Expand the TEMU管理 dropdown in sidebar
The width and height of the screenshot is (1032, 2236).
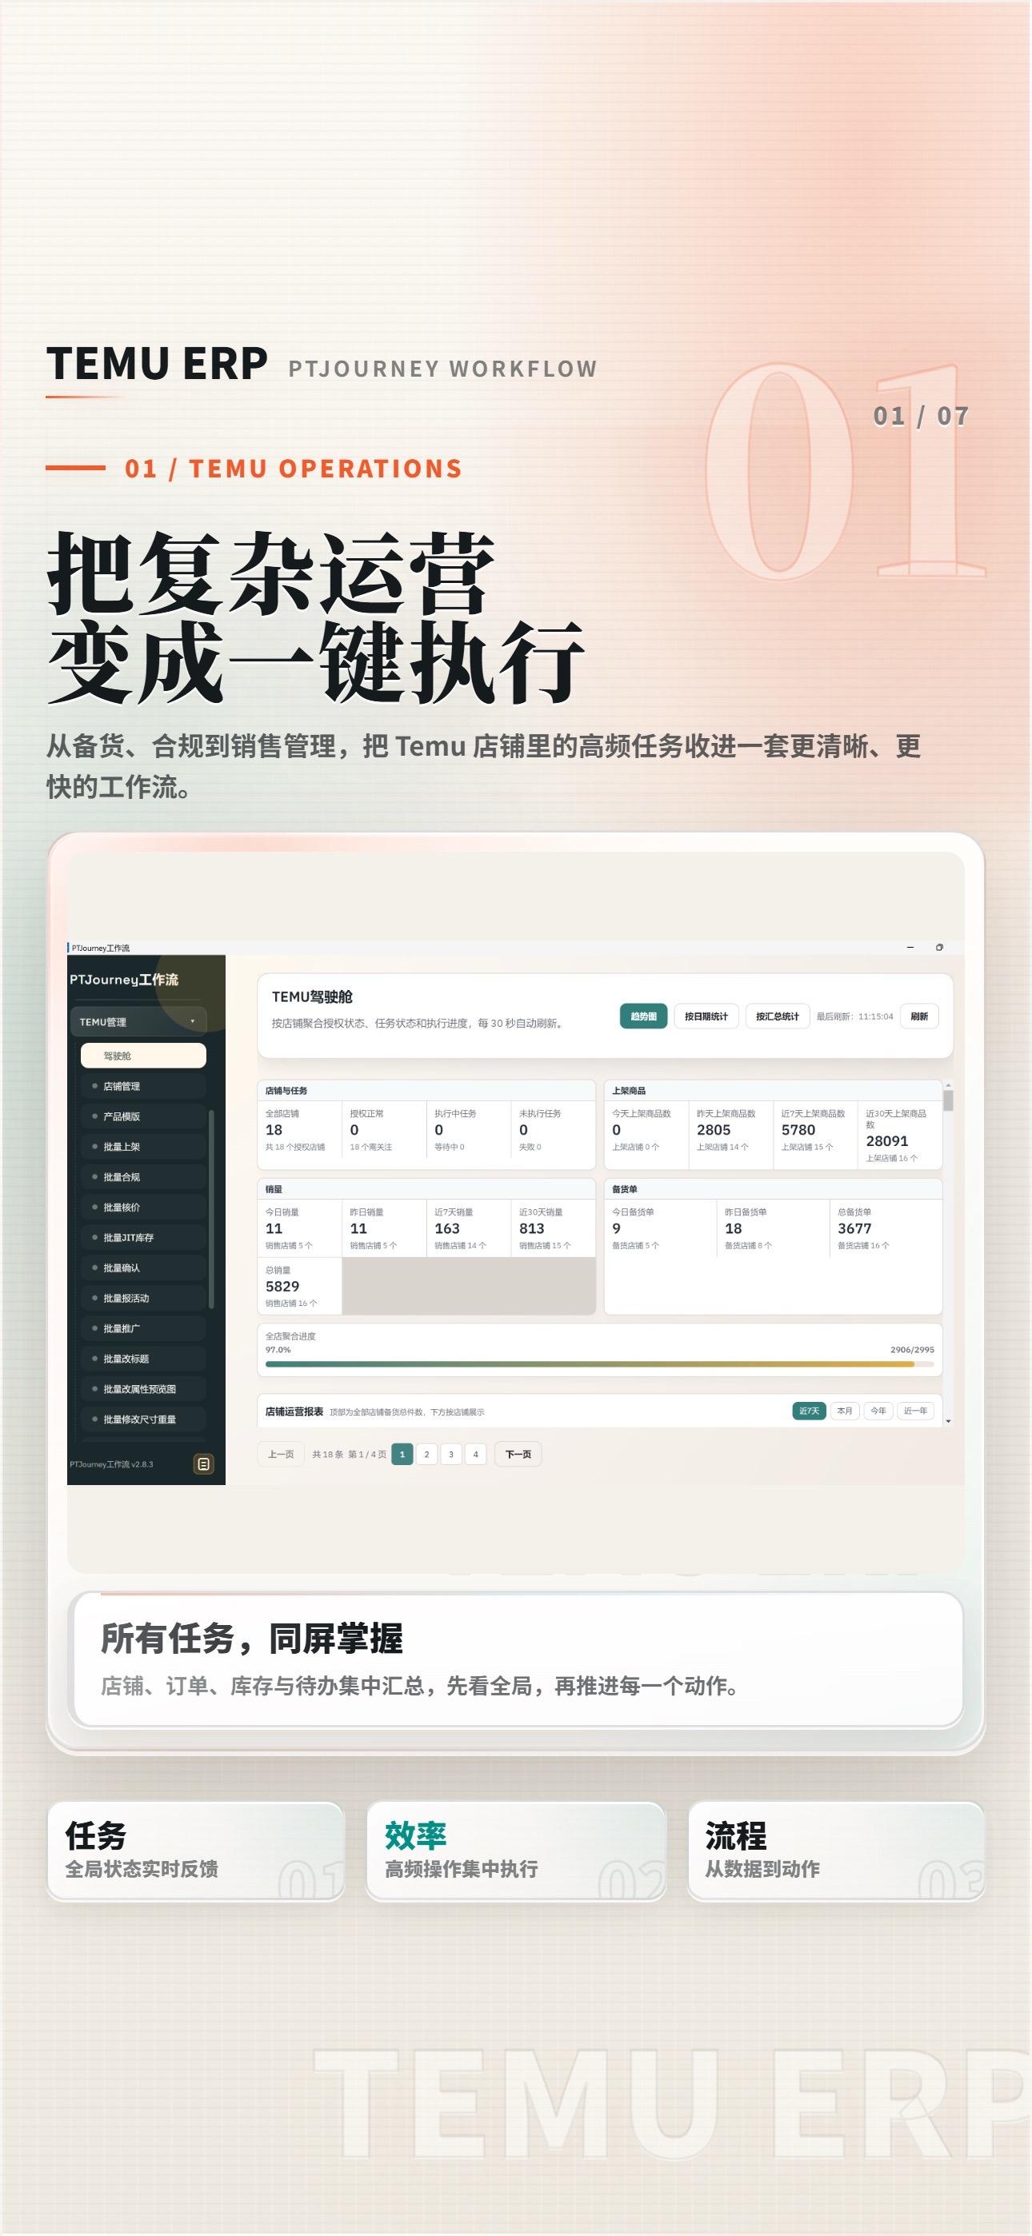138,1020
